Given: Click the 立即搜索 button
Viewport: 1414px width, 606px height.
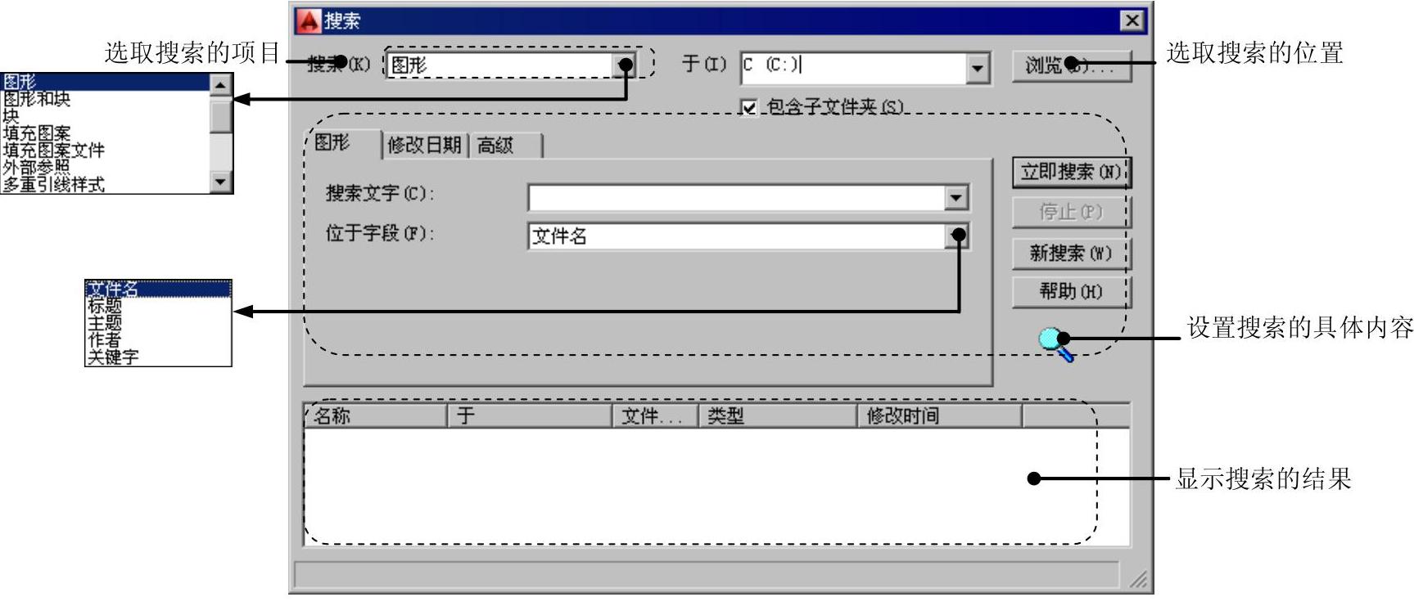Looking at the screenshot, I should point(1070,173).
